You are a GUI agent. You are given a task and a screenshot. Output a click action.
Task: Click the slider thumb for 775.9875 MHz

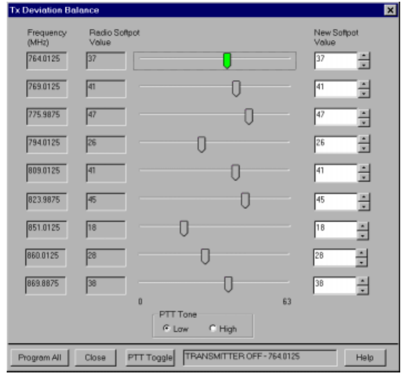pos(249,116)
